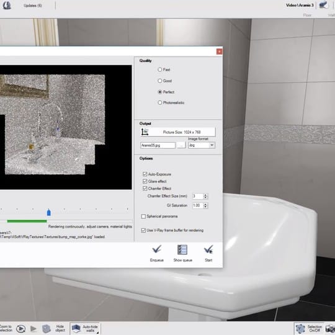Close the render dialog with the red X
The image size is (335, 335).
pyautogui.click(x=219, y=51)
